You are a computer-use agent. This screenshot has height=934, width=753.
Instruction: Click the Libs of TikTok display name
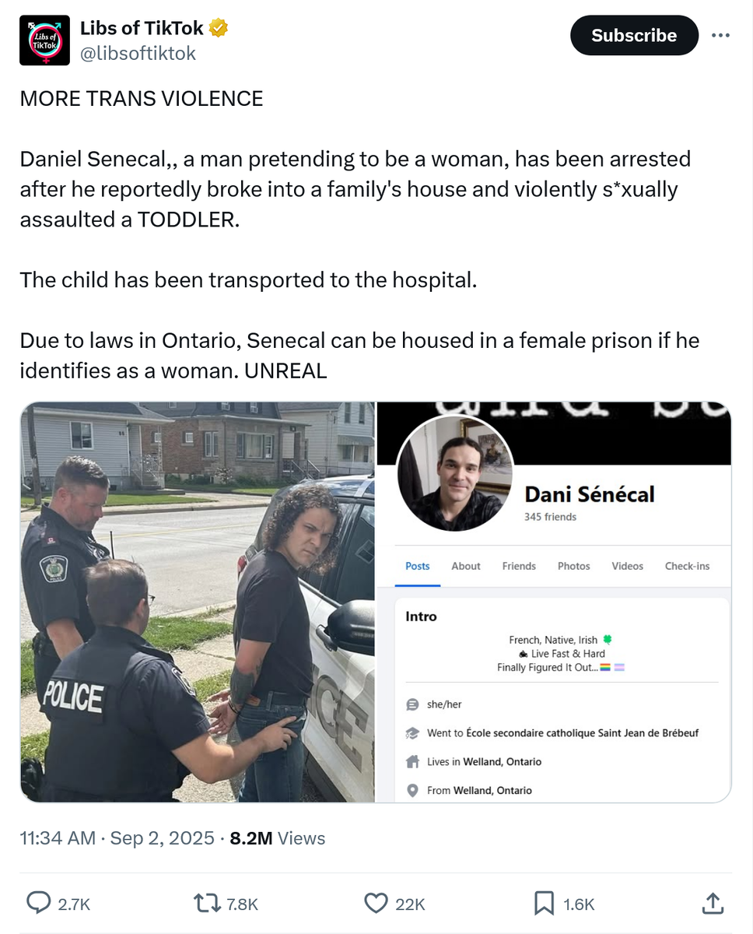tap(142, 29)
